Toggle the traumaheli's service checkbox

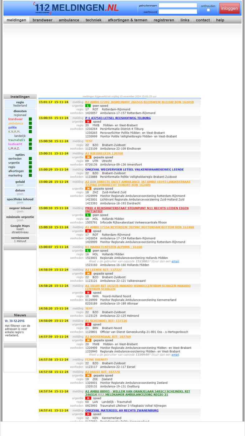(x=31, y=140)
